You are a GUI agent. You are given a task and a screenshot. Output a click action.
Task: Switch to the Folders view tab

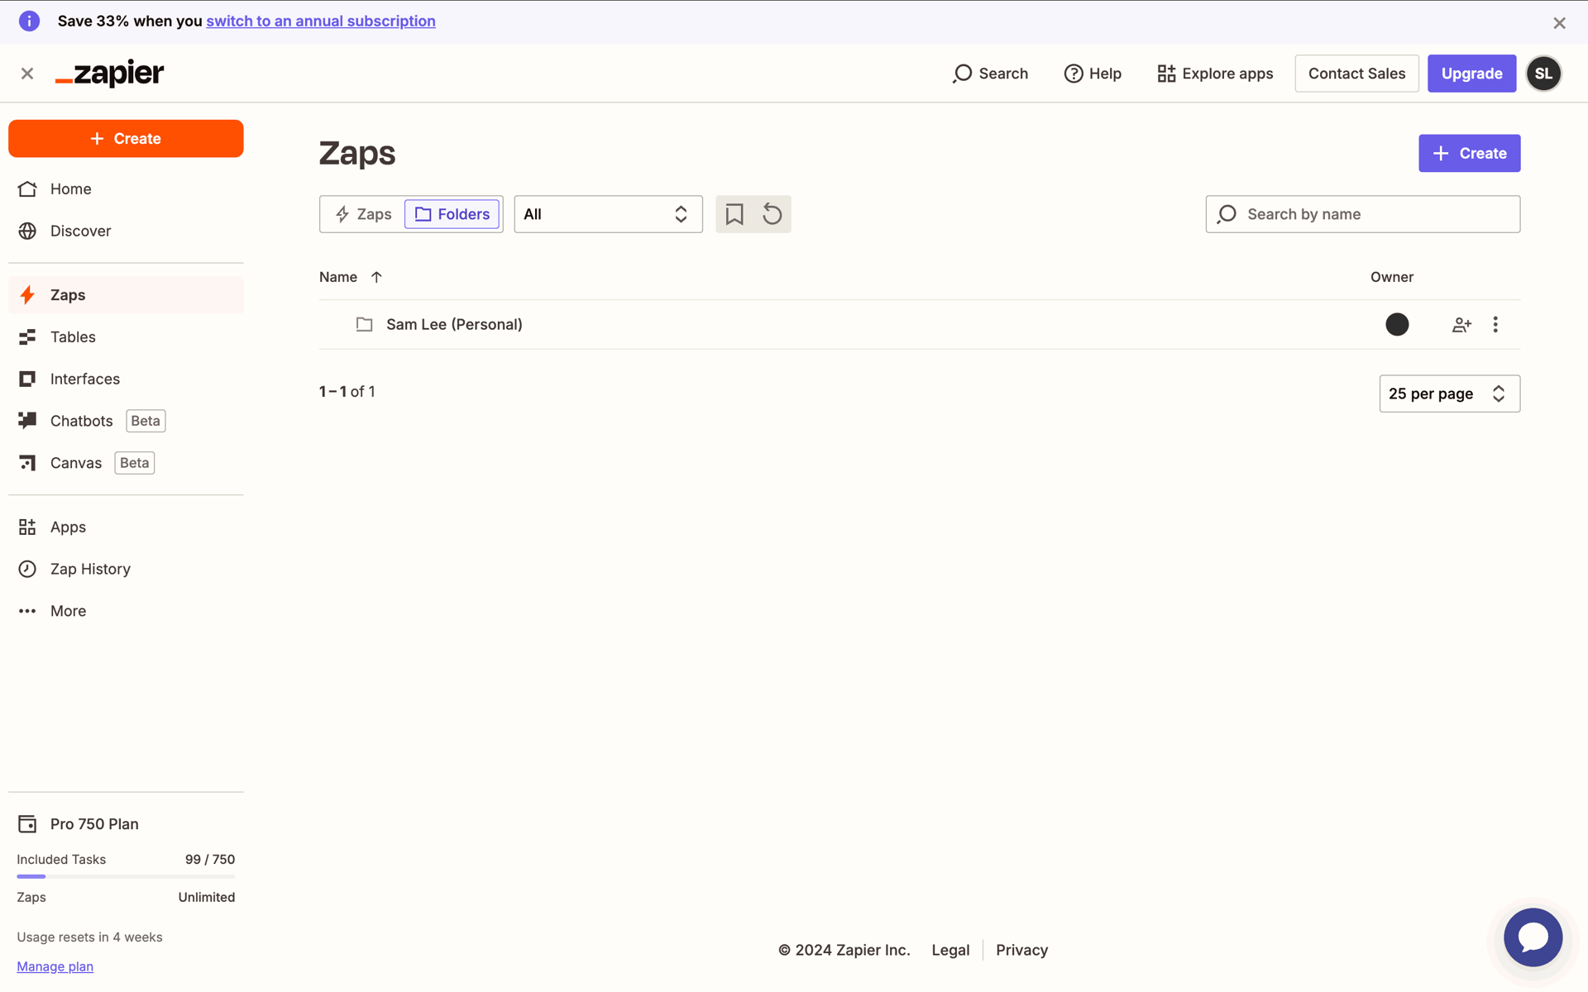[452, 214]
